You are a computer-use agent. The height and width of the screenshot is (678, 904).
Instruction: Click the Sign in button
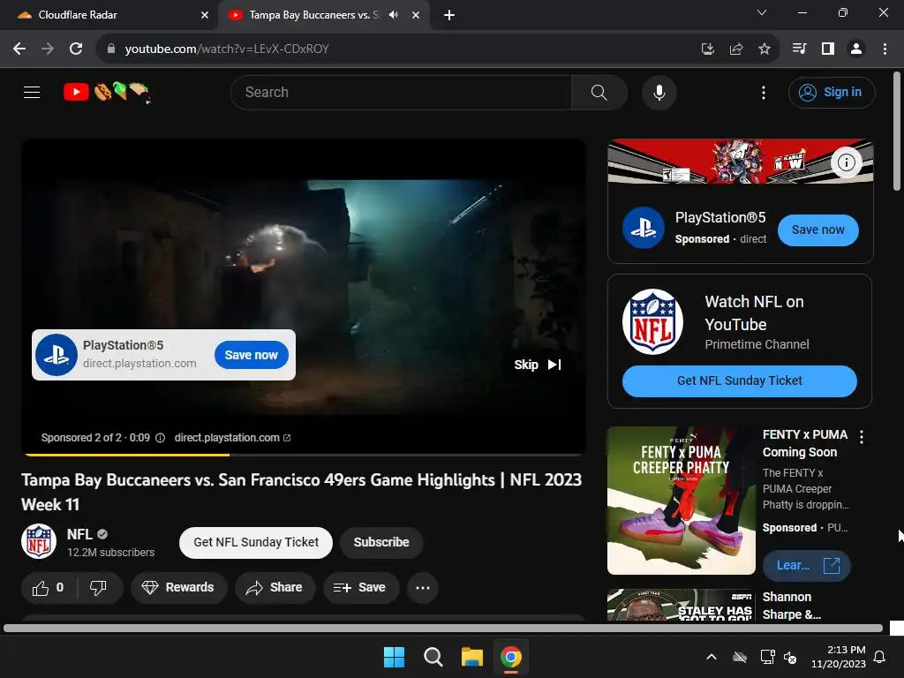click(x=832, y=92)
